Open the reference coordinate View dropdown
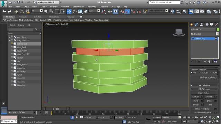Image resolution: width=221 pixels, height=124 pixels. 94,11
